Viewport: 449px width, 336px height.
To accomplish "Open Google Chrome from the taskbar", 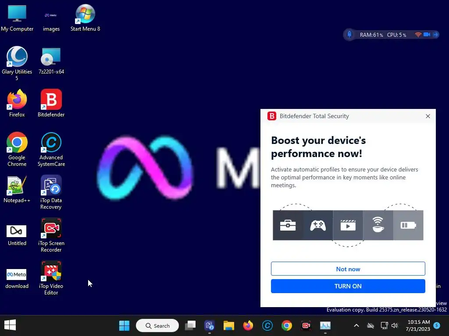I will pyautogui.click(x=287, y=325).
